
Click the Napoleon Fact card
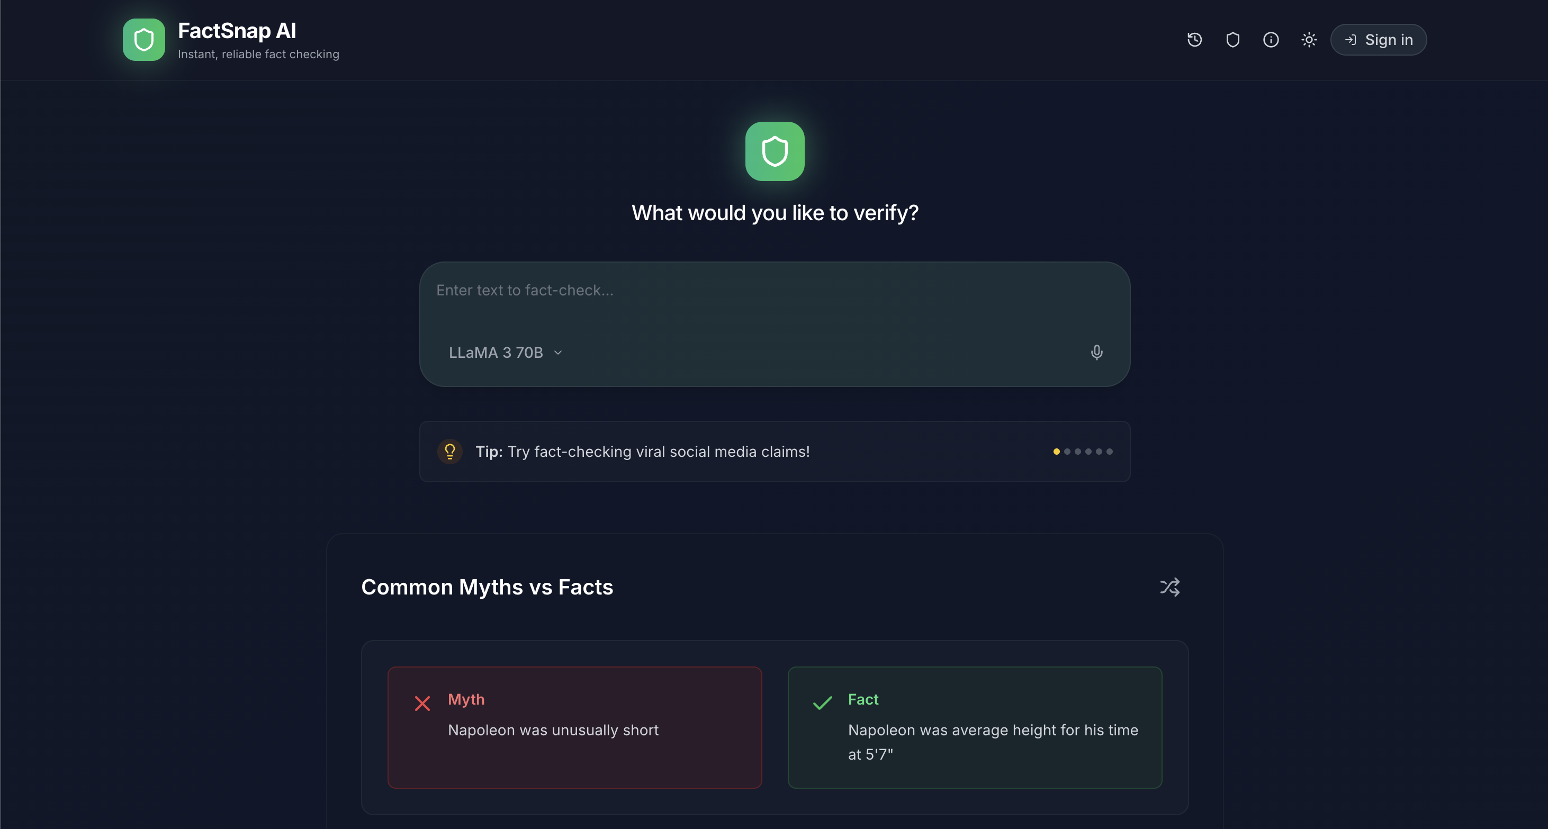[x=975, y=727]
